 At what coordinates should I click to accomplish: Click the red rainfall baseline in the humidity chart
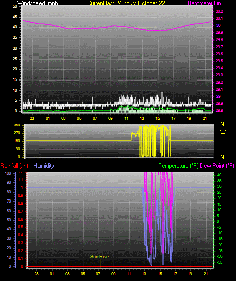tap(120, 267)
